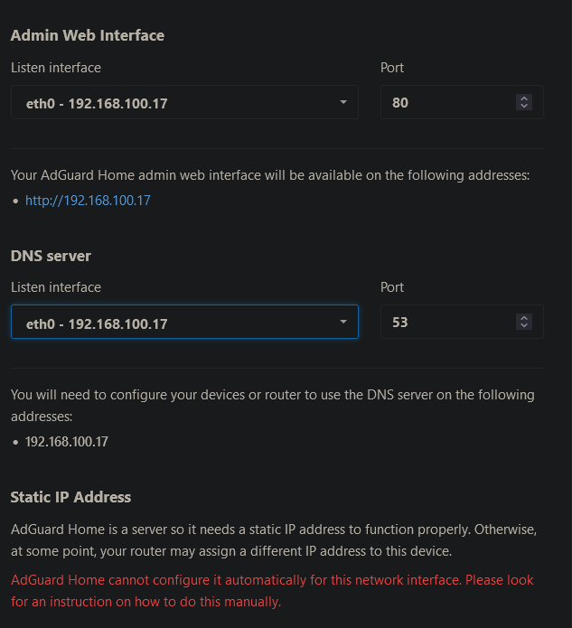Click the caret arrow in the admin interface dropdown

[343, 102]
